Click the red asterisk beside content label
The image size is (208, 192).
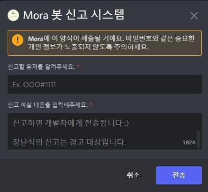(91, 104)
